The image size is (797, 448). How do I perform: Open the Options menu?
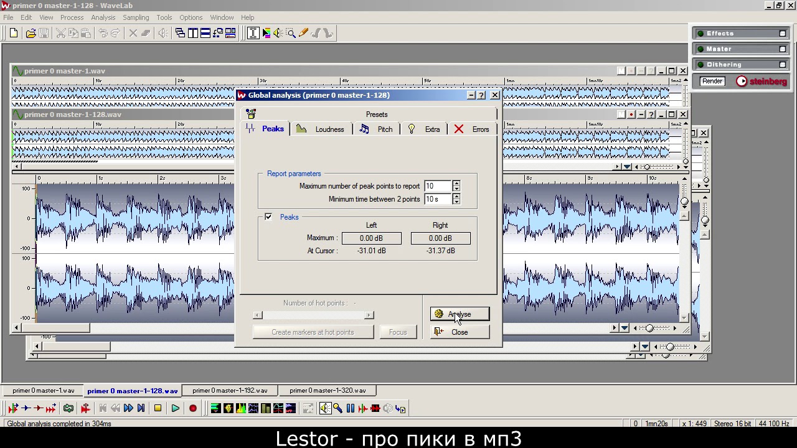pos(191,17)
